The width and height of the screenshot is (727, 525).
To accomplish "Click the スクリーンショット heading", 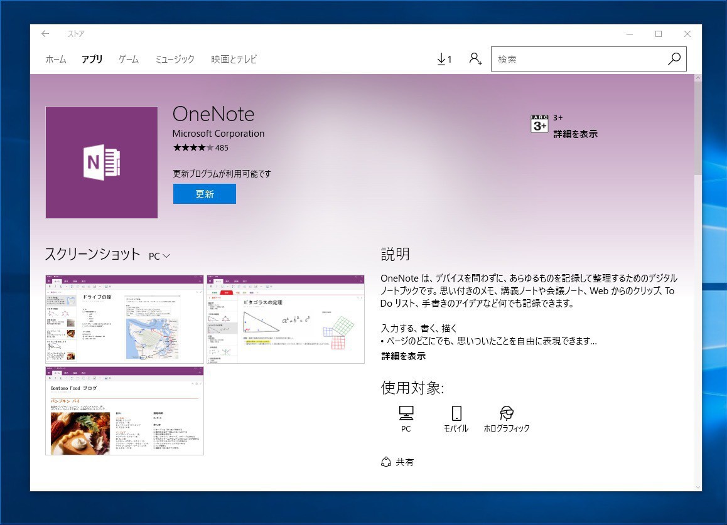I will [92, 254].
